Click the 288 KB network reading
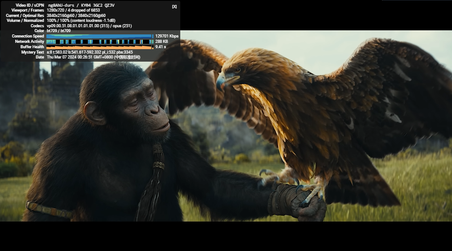This screenshot has width=452, height=251. coord(162,42)
